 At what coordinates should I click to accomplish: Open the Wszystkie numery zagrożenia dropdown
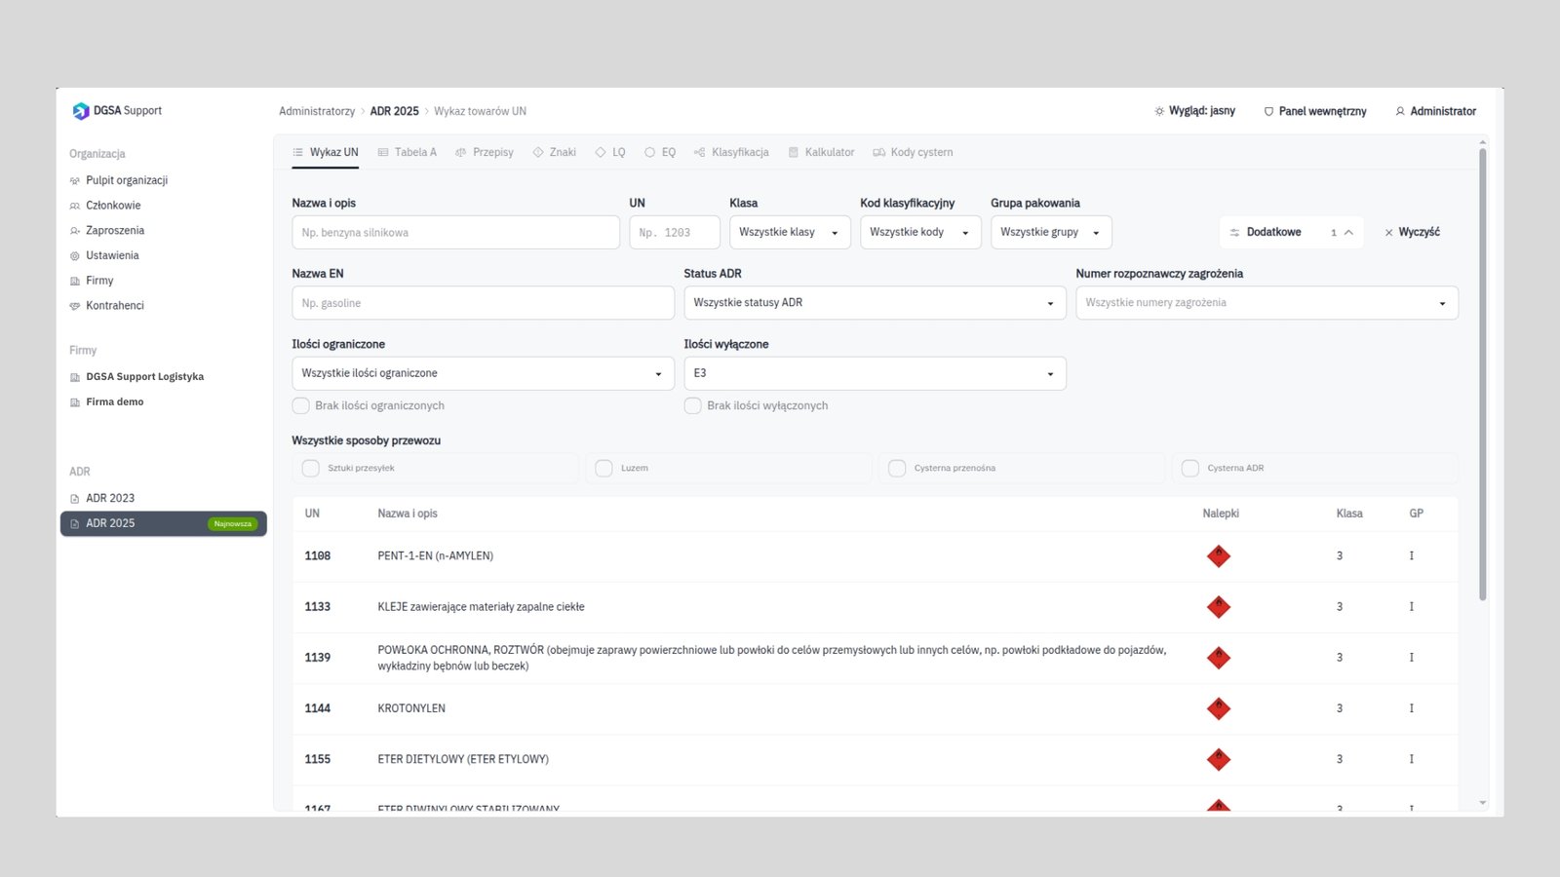[1267, 303]
